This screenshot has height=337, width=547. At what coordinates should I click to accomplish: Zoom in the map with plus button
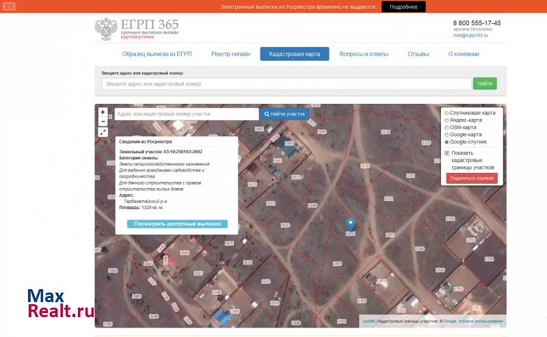tap(103, 111)
